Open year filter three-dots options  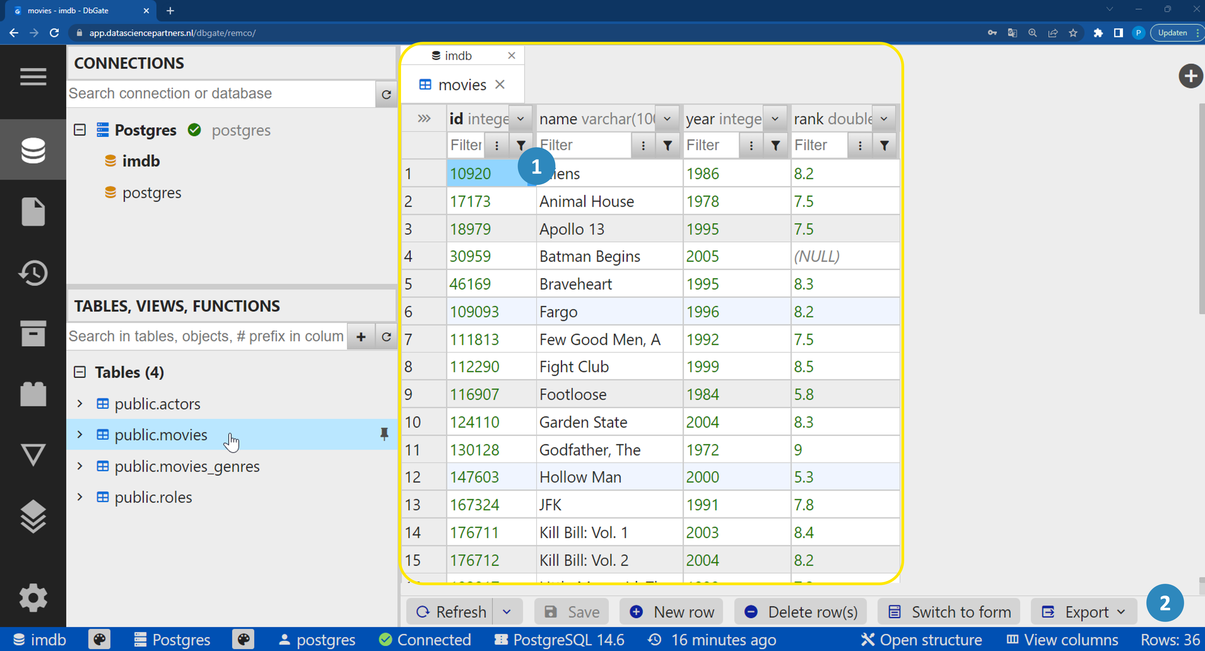pos(751,145)
